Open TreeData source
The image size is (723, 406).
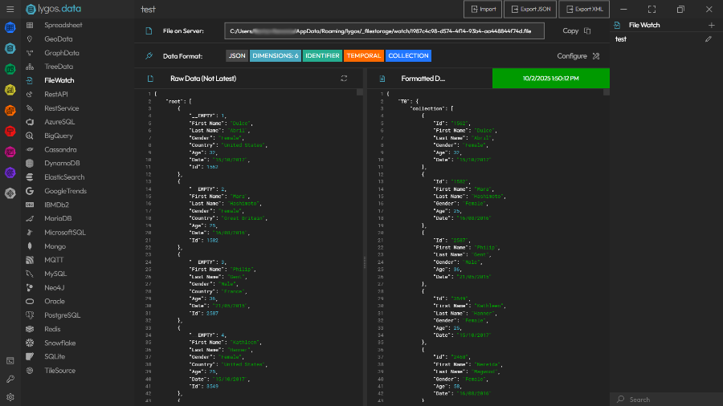[x=59, y=67]
